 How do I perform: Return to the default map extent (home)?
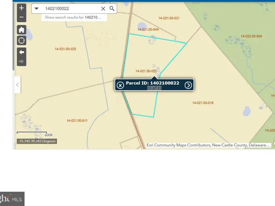pyautogui.click(x=22, y=30)
